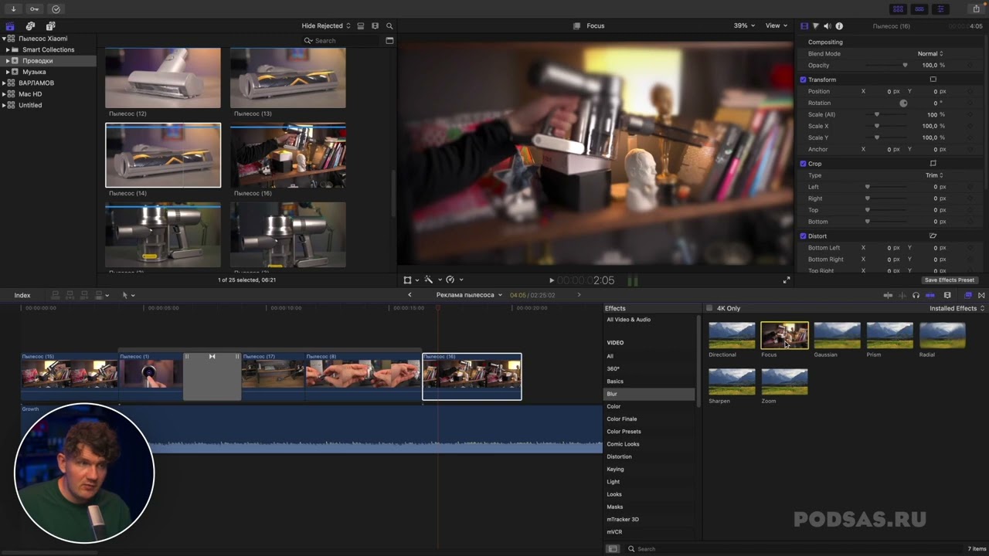Open the Info inspector icon
The image size is (989, 556).
[x=839, y=26]
